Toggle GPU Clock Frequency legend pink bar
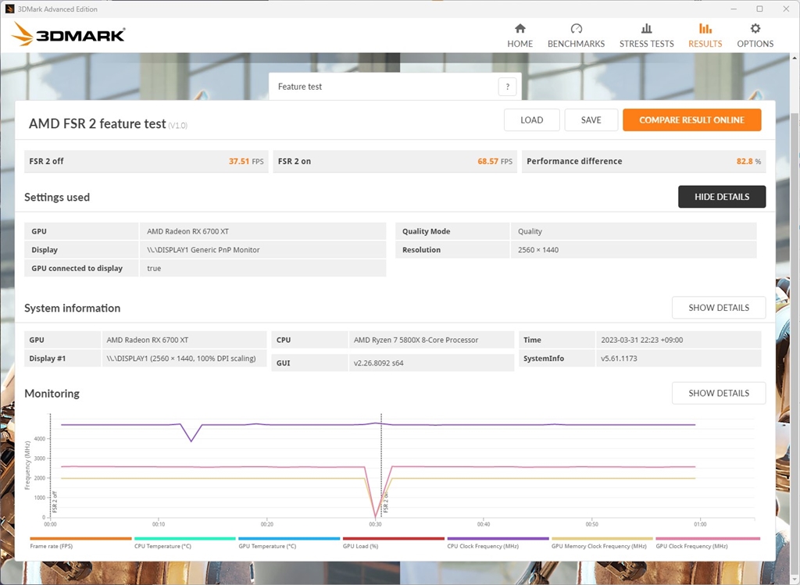This screenshot has height=585, width=800. (708, 539)
